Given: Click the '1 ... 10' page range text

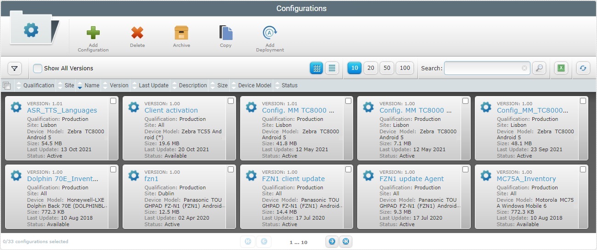Looking at the screenshot, I should click(298, 242).
